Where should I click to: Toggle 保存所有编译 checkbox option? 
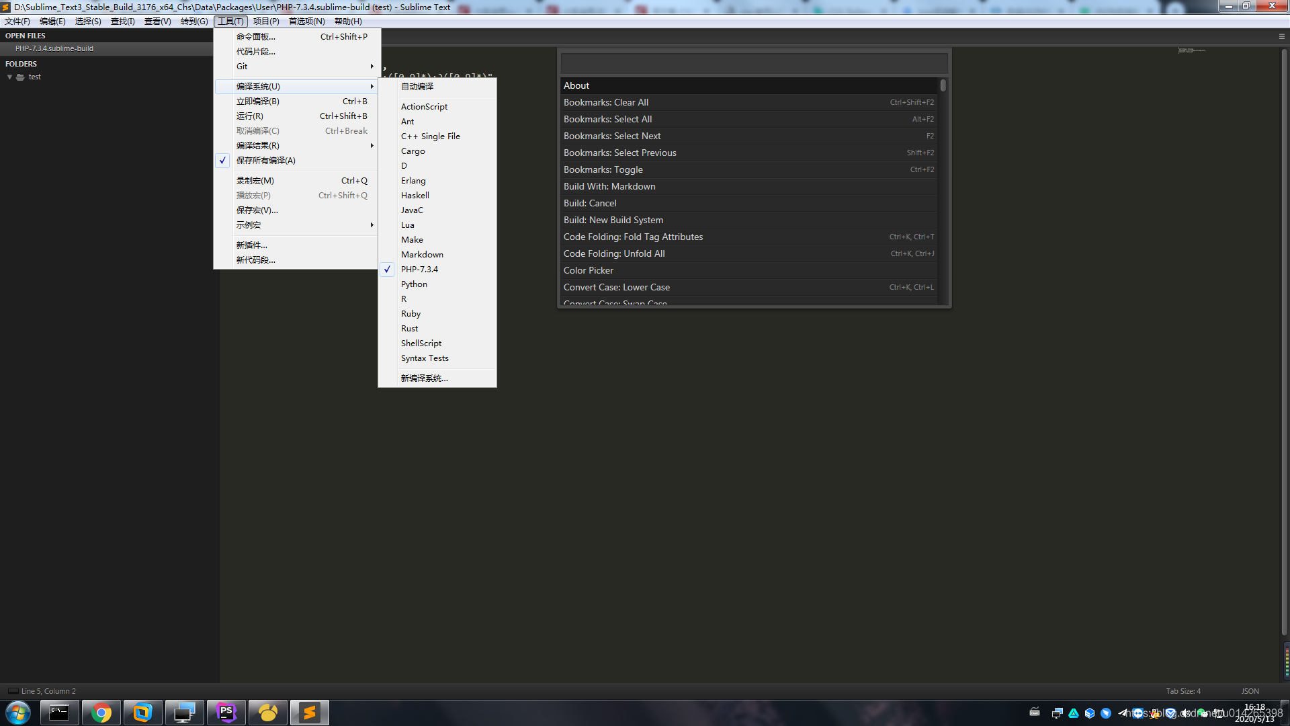(267, 159)
